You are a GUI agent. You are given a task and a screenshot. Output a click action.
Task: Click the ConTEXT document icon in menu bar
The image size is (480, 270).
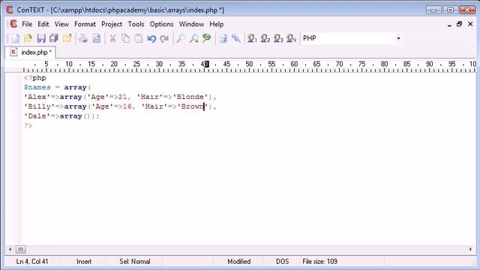click(x=13, y=24)
